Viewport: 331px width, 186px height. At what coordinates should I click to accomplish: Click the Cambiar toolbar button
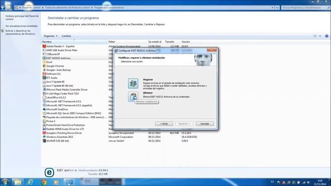[x=66, y=36]
